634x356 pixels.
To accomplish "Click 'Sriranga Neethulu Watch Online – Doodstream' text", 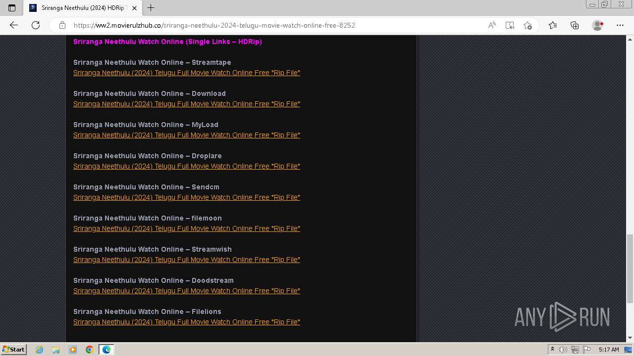I will [154, 280].
